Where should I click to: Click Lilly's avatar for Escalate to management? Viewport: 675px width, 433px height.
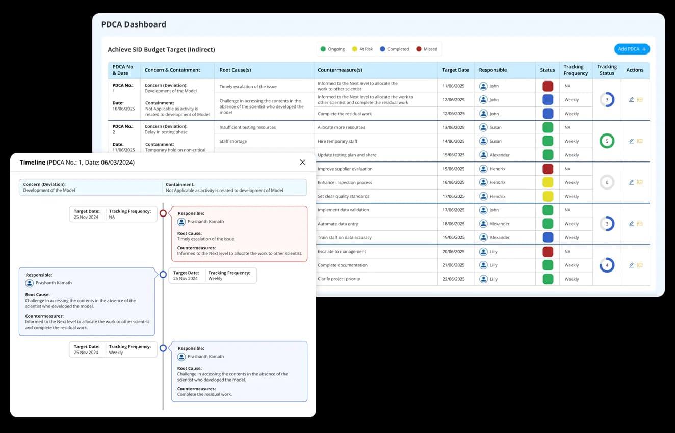483,251
